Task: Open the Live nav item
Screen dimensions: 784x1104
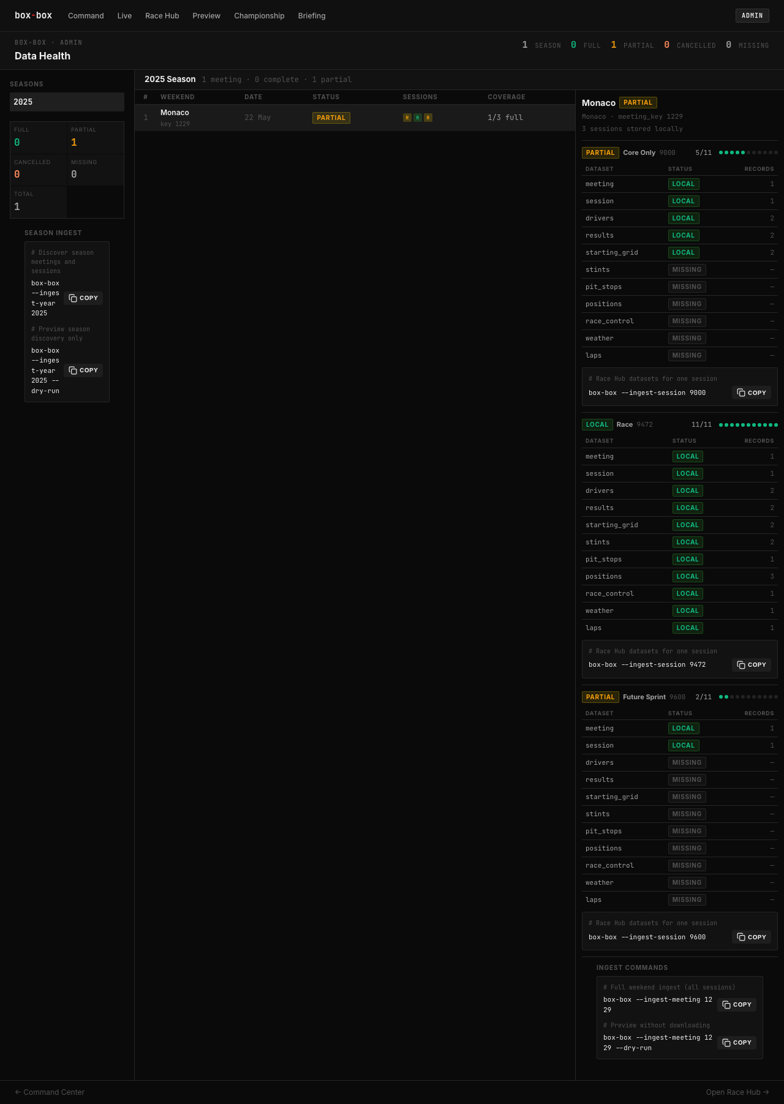Action: click(124, 16)
